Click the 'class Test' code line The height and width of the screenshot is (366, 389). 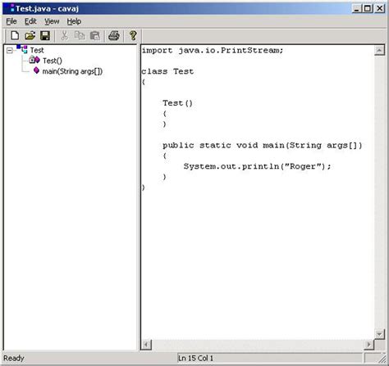pyautogui.click(x=167, y=71)
